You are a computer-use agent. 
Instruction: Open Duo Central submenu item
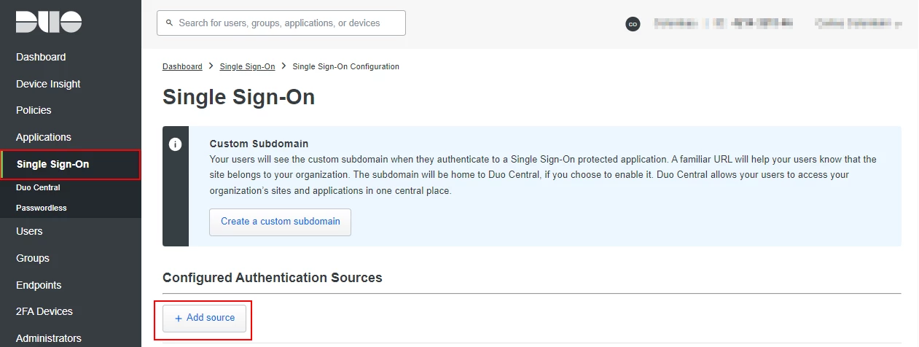tap(38, 187)
